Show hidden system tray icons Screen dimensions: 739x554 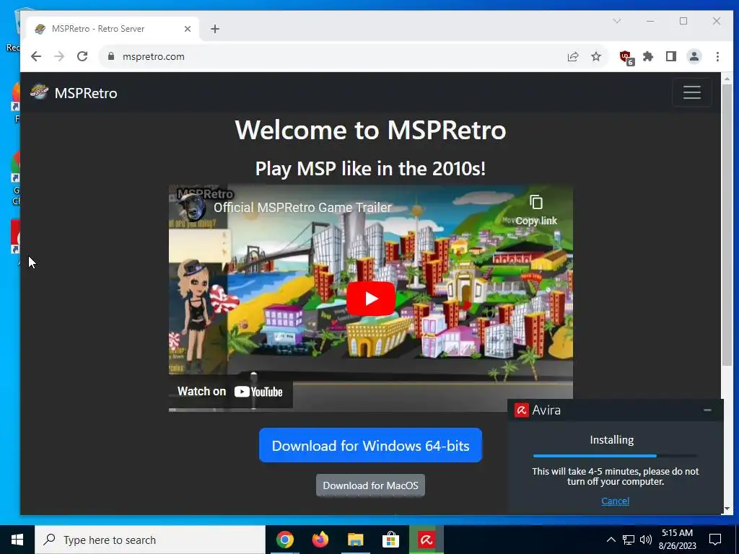611,540
